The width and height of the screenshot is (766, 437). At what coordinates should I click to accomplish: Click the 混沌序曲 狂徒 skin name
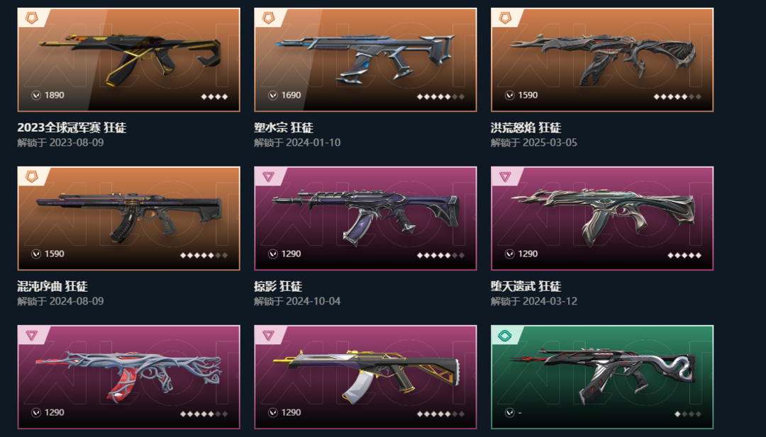tap(52, 286)
